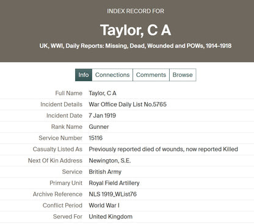Select the Info tab
This screenshot has height=224, width=254.
84,75
